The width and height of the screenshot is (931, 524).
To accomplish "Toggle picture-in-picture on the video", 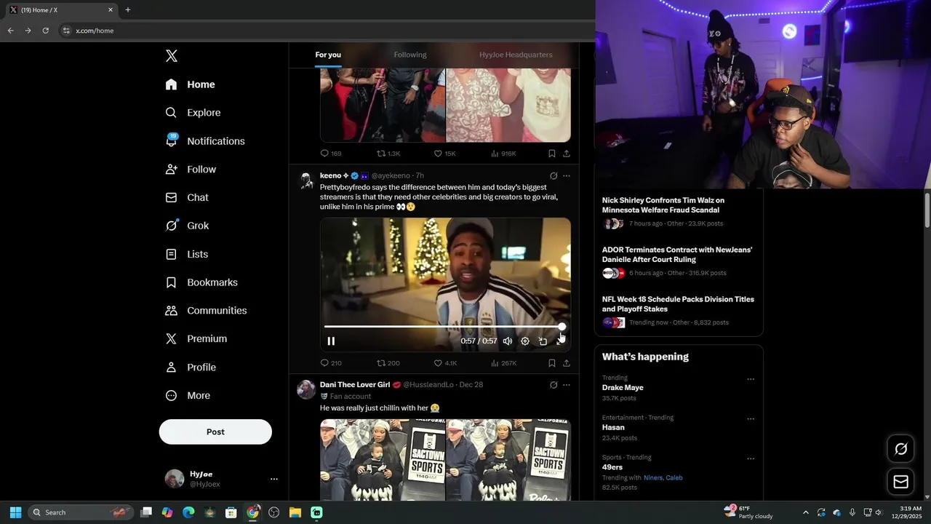I will click(543, 341).
